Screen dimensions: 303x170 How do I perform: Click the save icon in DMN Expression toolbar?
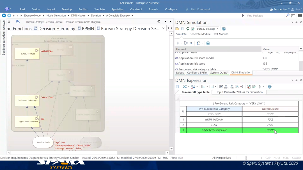[177, 87]
